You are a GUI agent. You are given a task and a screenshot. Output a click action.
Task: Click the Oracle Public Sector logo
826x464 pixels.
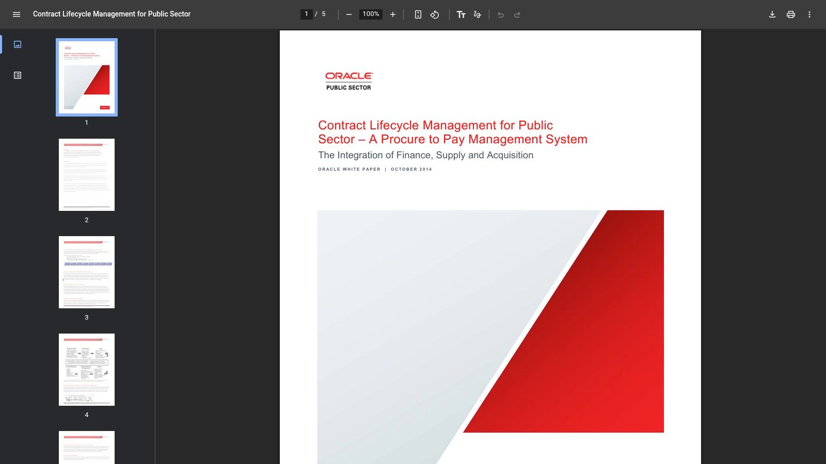349,81
